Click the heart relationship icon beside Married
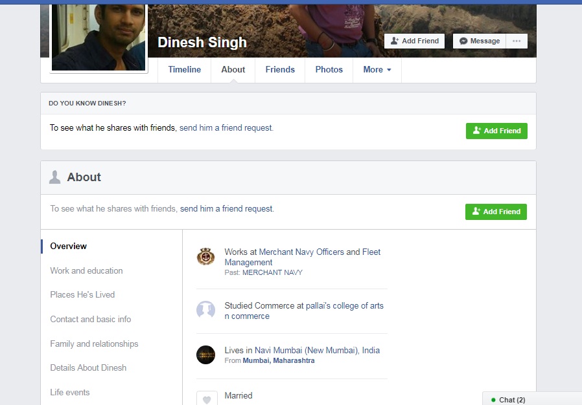 point(207,399)
